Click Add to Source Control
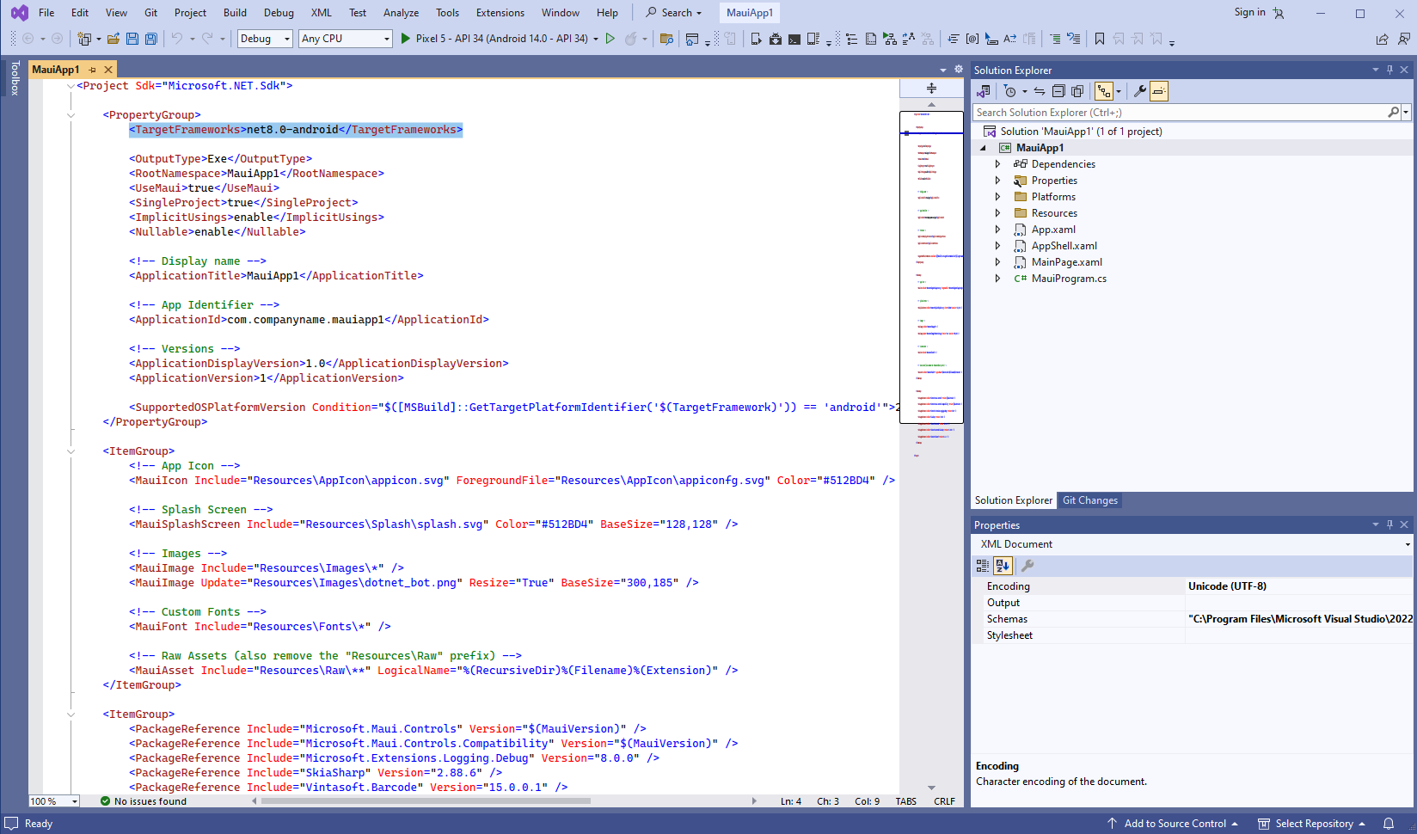This screenshot has width=1417, height=834. 1174,824
